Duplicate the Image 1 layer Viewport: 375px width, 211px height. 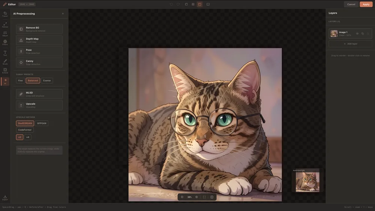363,34
